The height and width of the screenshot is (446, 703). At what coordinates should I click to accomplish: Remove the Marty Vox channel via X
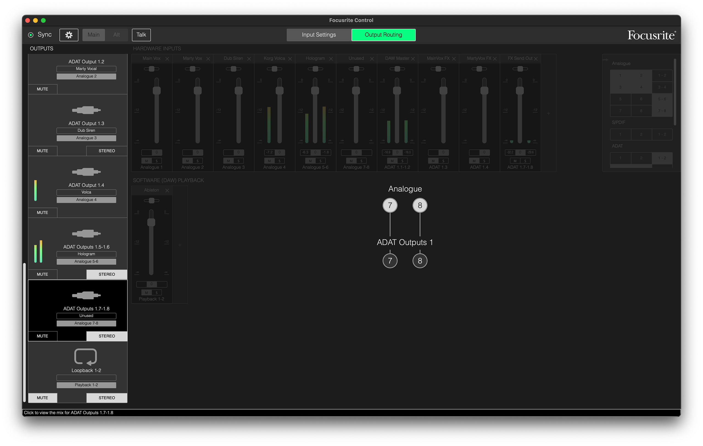208,59
